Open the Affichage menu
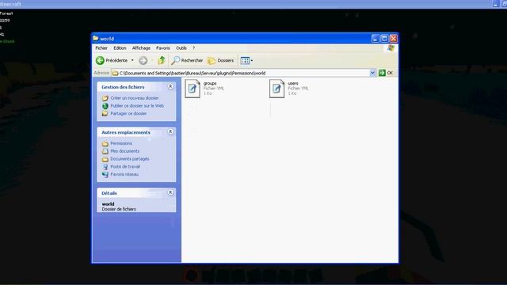Image resolution: width=507 pixels, height=285 pixels. point(141,47)
